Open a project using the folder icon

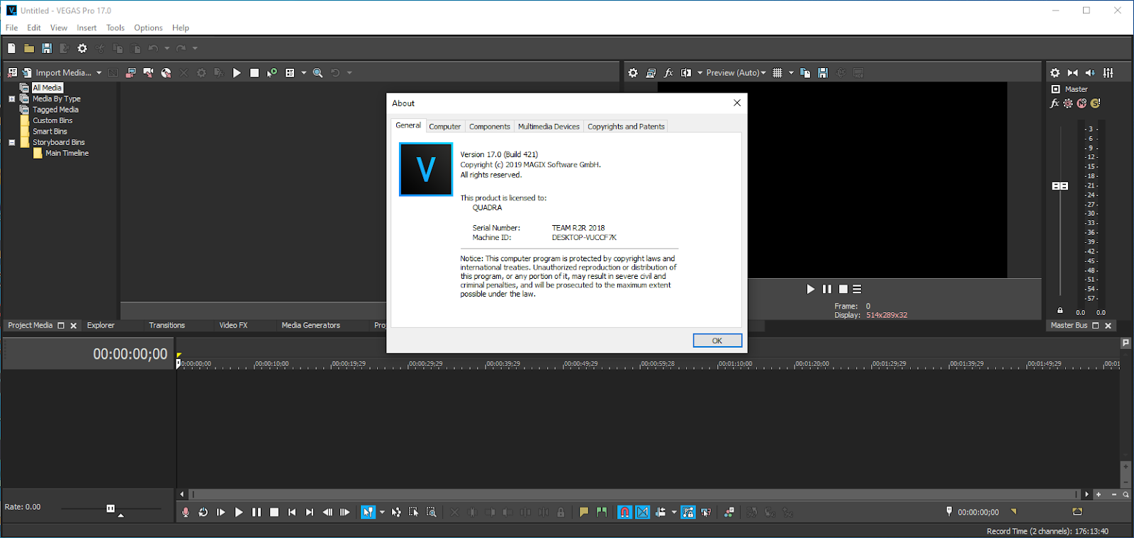point(29,48)
